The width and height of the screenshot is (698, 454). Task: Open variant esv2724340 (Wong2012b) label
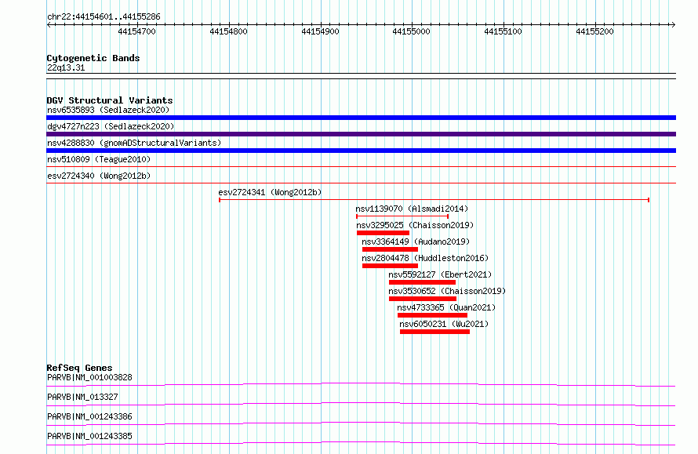pos(99,176)
